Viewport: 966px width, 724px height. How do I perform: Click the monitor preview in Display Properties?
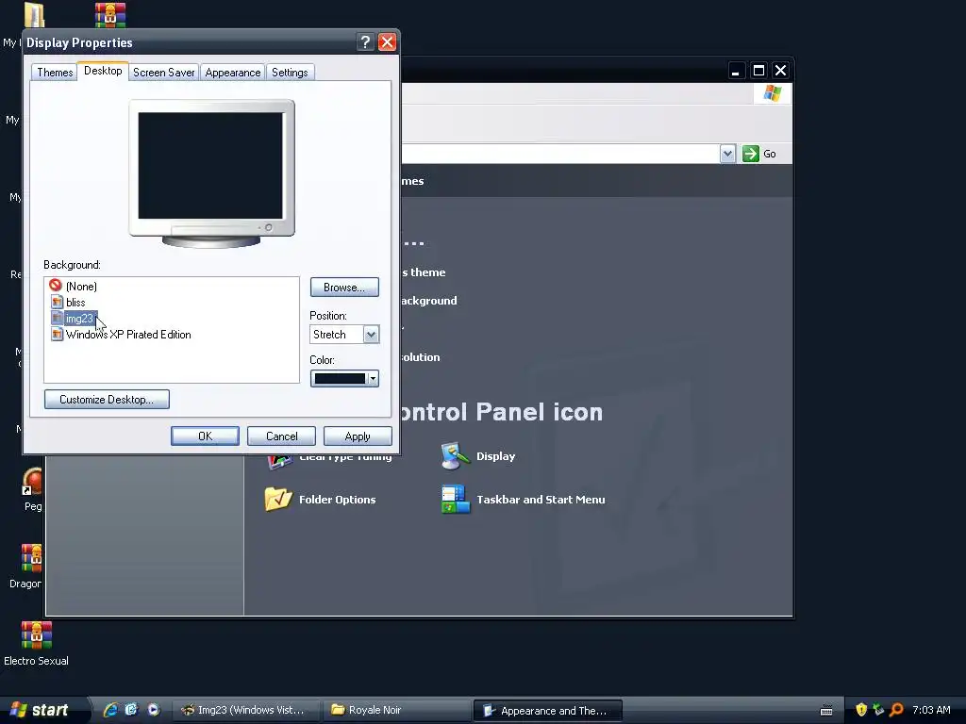tap(211, 174)
